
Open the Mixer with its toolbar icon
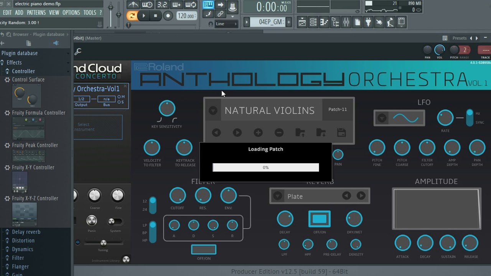coord(346,22)
